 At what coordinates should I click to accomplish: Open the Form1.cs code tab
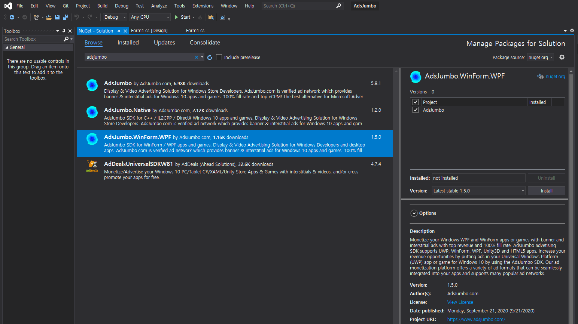[x=195, y=31]
